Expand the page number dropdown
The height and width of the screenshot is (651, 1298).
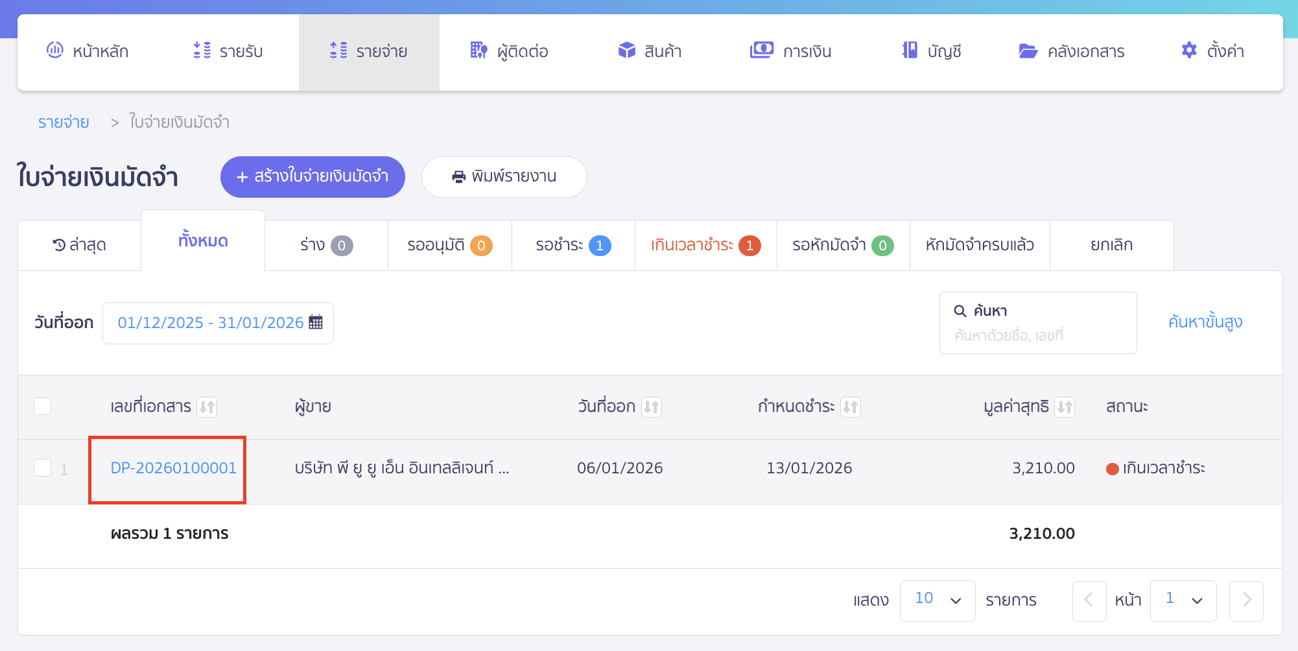pos(1183,600)
